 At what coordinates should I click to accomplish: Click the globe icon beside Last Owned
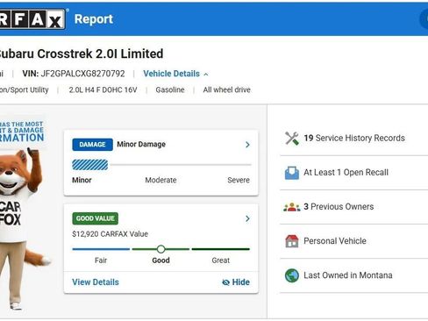click(x=292, y=275)
